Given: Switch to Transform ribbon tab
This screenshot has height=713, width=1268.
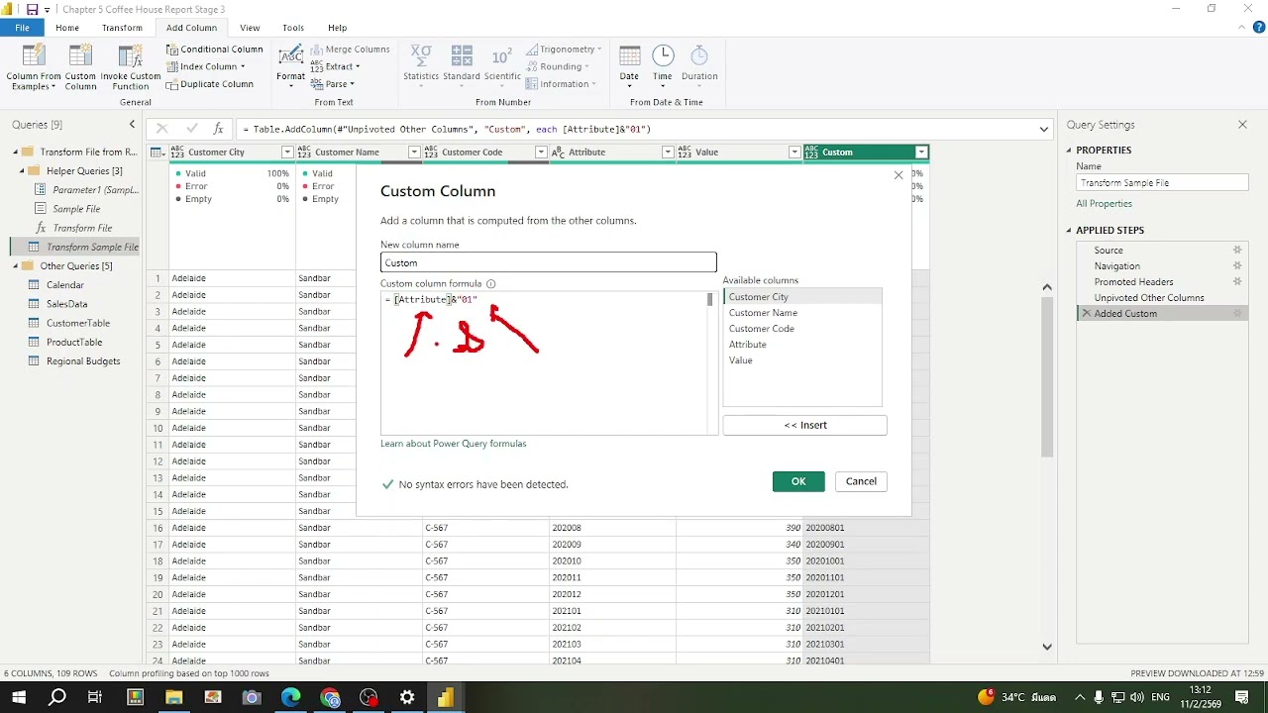Looking at the screenshot, I should tap(122, 28).
